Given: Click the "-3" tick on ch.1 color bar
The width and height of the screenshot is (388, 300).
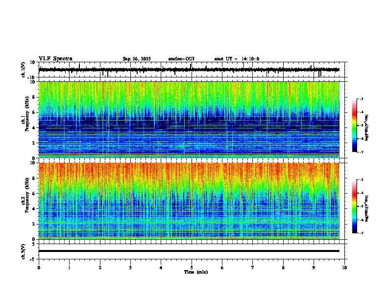Looking at the screenshot, I should coord(361,99).
